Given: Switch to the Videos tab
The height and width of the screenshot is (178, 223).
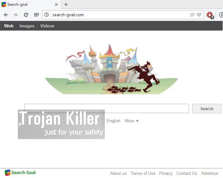Looking at the screenshot, I should pyautogui.click(x=47, y=26).
